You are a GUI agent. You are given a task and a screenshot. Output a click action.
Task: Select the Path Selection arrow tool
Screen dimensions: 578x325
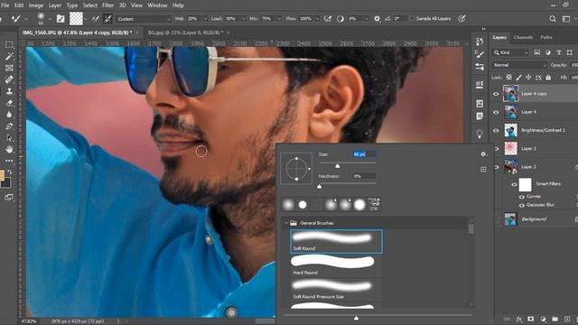pos(9,138)
